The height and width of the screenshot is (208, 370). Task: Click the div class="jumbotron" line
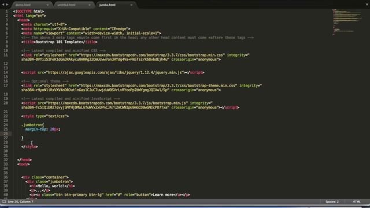[49, 181]
